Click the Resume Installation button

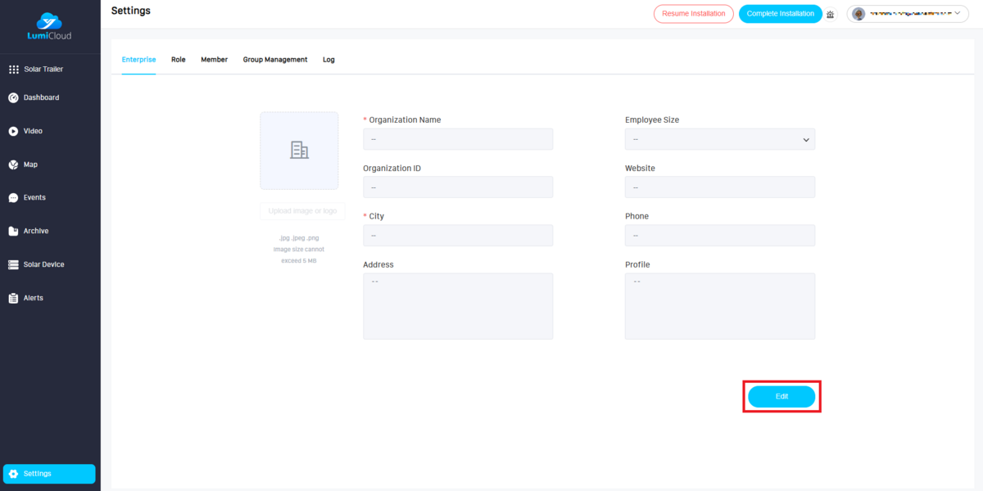pyautogui.click(x=693, y=14)
